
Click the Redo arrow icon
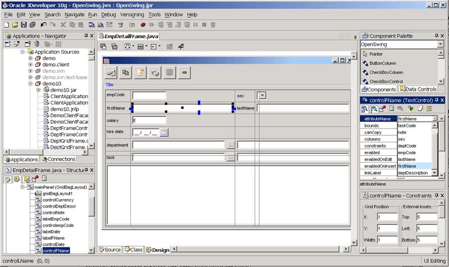[x=52, y=25]
